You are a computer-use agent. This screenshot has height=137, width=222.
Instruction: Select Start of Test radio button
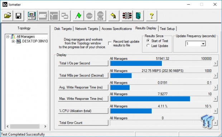pyautogui.click(x=148, y=41)
